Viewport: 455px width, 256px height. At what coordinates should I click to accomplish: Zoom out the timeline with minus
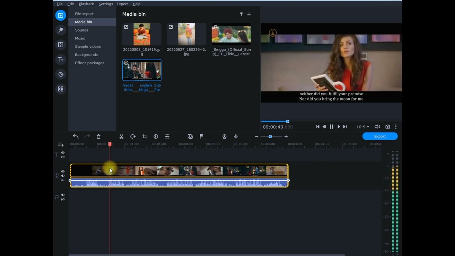[x=257, y=137]
